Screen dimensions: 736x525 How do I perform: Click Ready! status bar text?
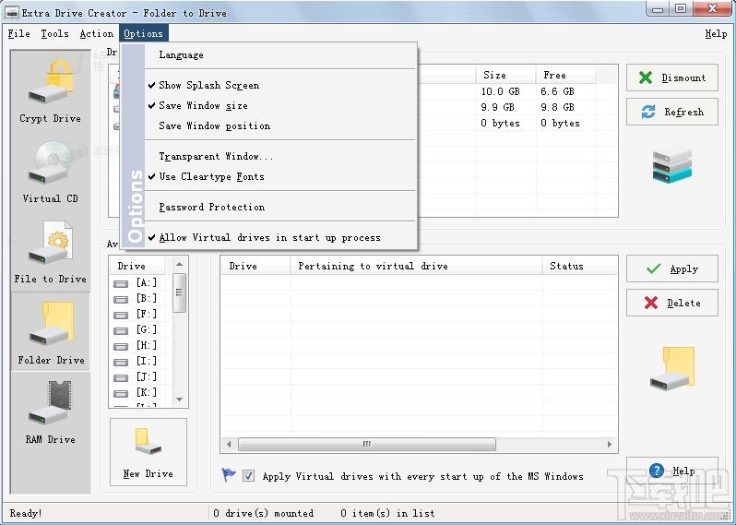(x=26, y=513)
